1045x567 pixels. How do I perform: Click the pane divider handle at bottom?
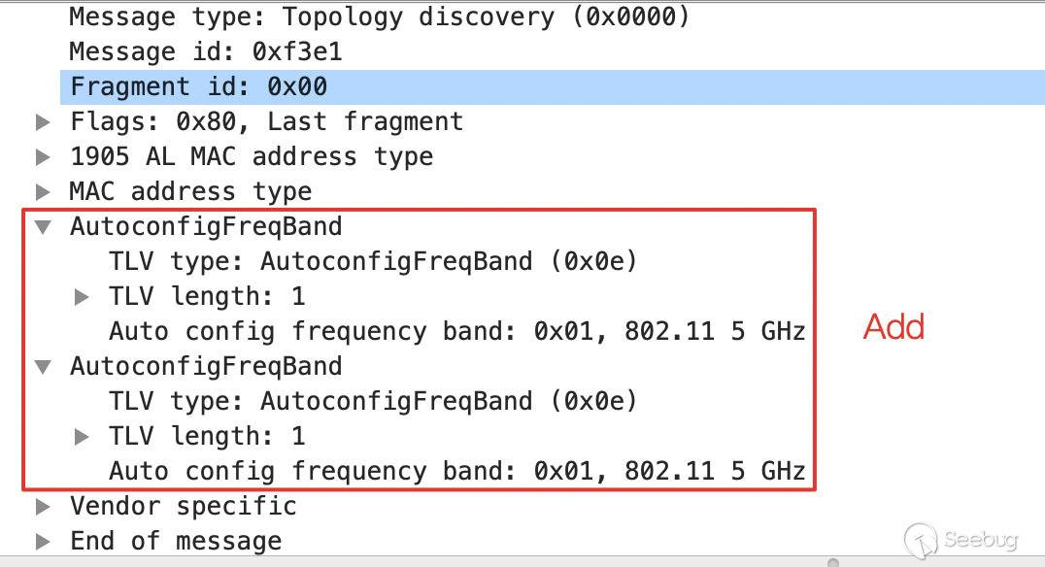click(832, 561)
